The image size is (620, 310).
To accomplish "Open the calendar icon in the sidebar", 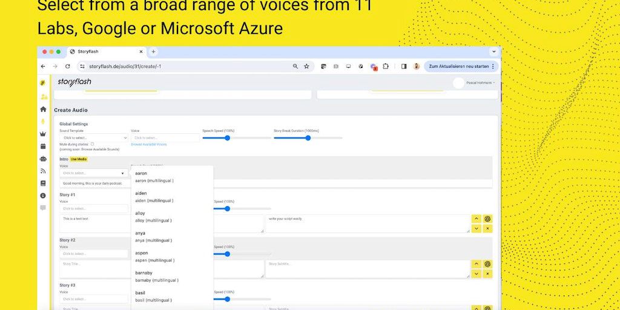I will 43,146.
